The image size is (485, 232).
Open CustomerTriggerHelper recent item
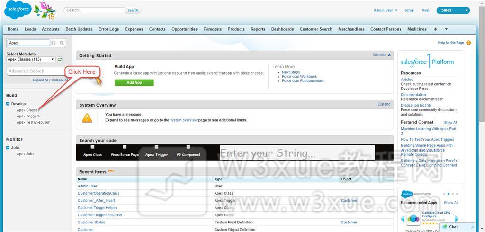(97, 208)
